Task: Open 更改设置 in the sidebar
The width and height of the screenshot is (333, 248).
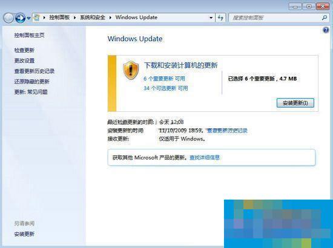Action: [x=24, y=60]
